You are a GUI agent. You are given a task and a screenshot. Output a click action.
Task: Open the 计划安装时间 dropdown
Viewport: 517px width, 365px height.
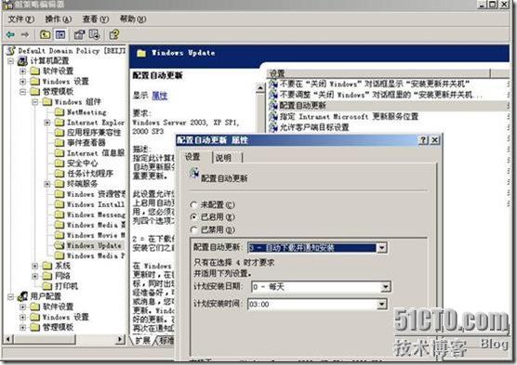(x=382, y=304)
